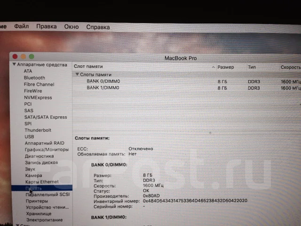
Task: Click the sort direction arrow in header
Action: [x=213, y=67]
